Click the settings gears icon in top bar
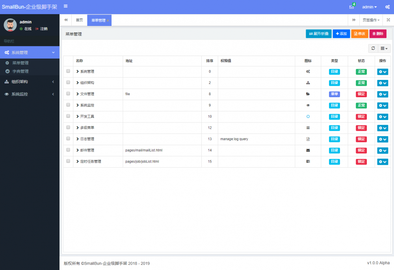The width and height of the screenshot is (394, 270). [x=387, y=6]
